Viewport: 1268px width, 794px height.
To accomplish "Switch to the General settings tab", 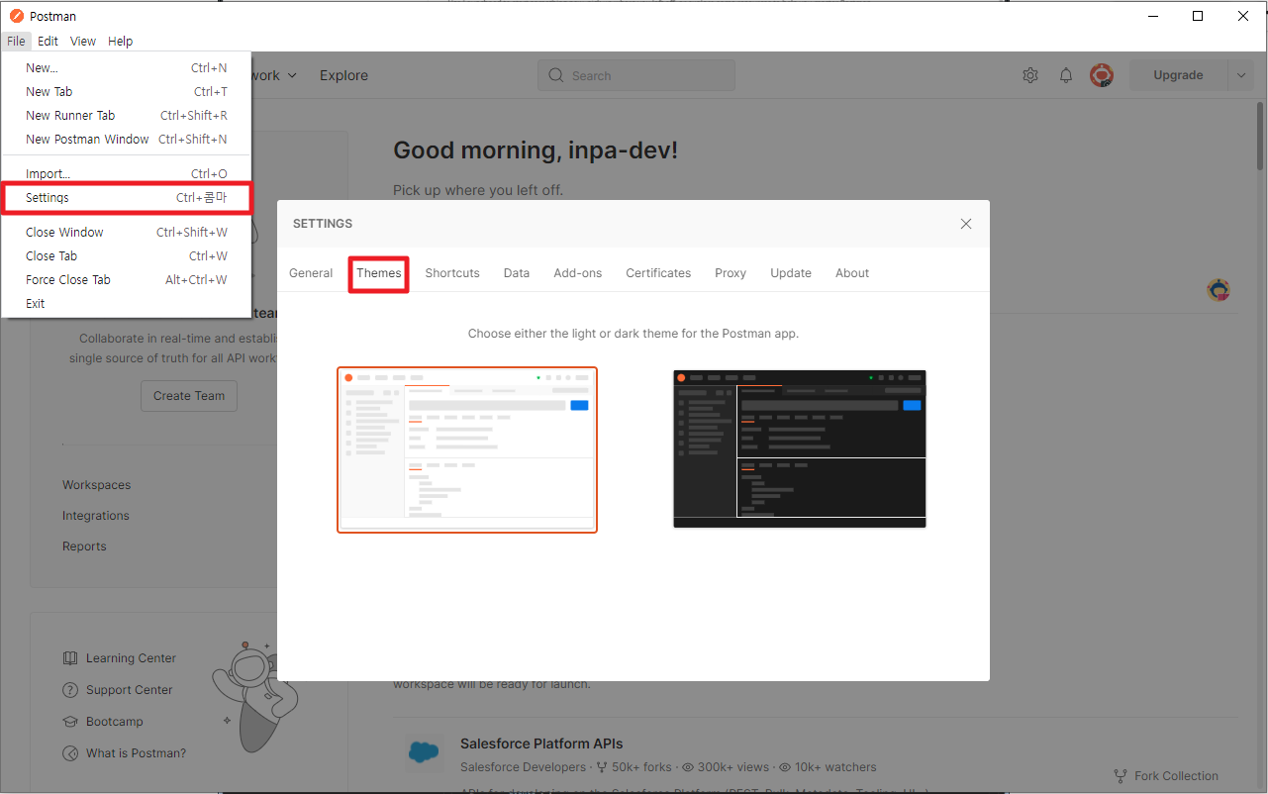I will click(x=311, y=273).
